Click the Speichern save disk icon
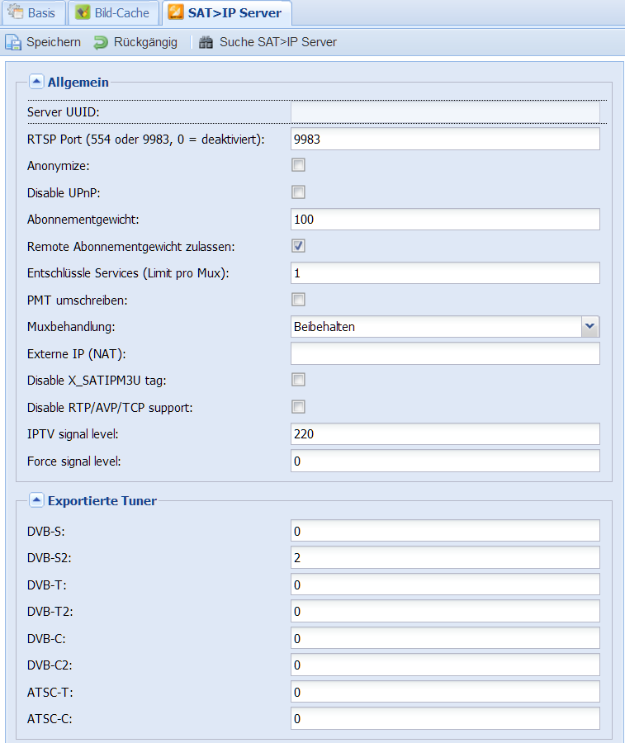 [x=13, y=42]
